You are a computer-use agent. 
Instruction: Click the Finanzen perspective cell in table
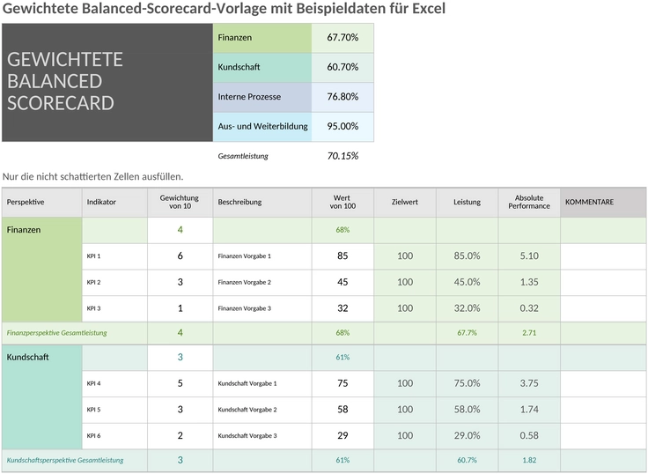[x=41, y=270]
